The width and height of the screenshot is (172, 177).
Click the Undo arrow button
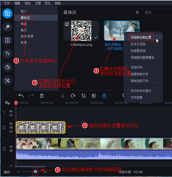pos(21,96)
